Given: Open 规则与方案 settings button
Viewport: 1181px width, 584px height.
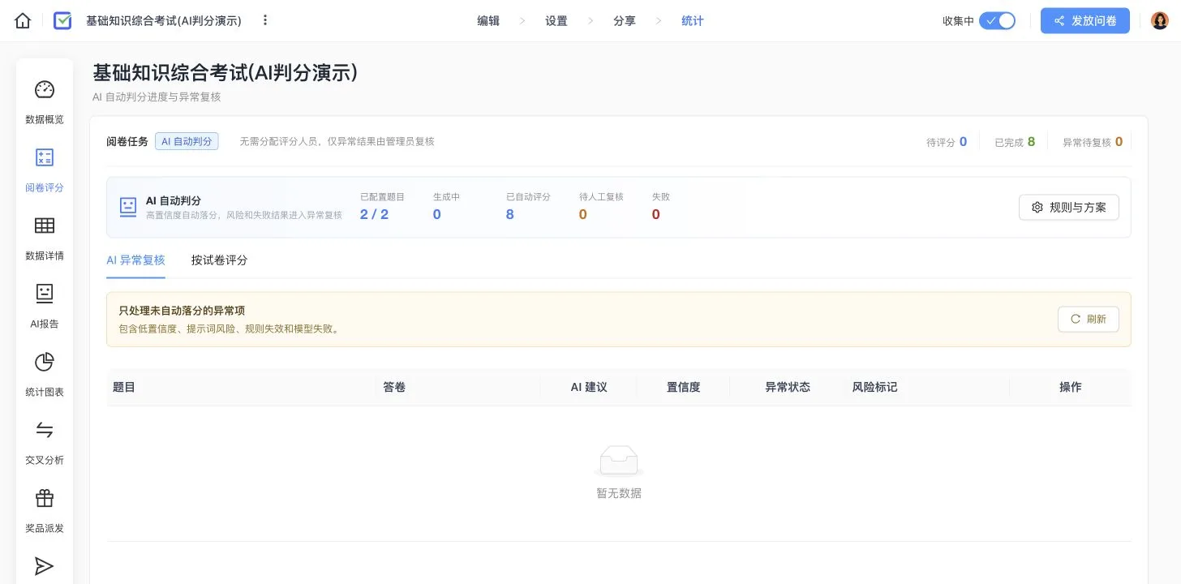Looking at the screenshot, I should (1069, 207).
